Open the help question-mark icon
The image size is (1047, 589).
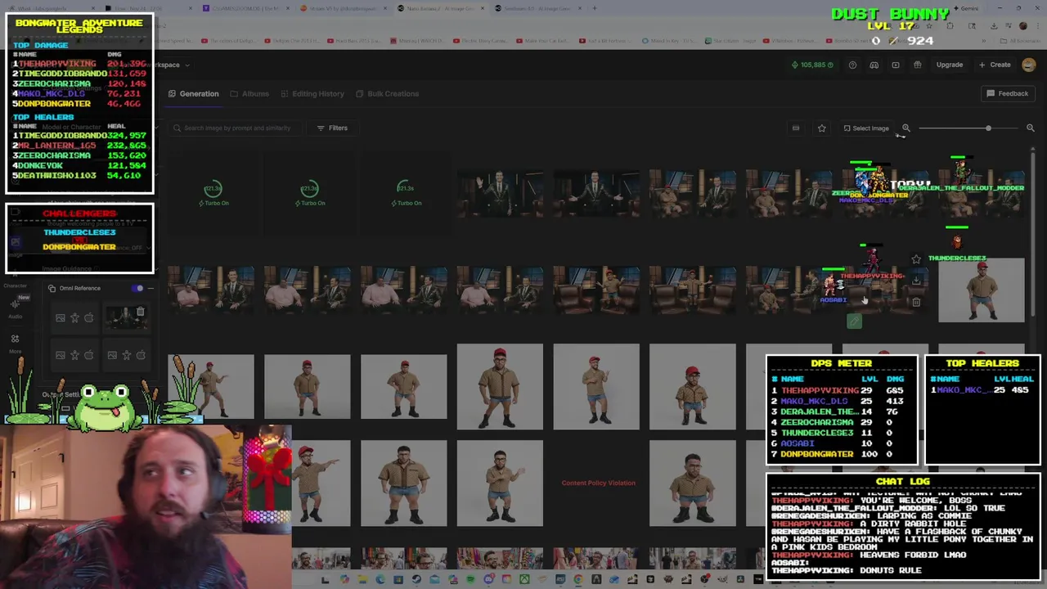(x=852, y=65)
